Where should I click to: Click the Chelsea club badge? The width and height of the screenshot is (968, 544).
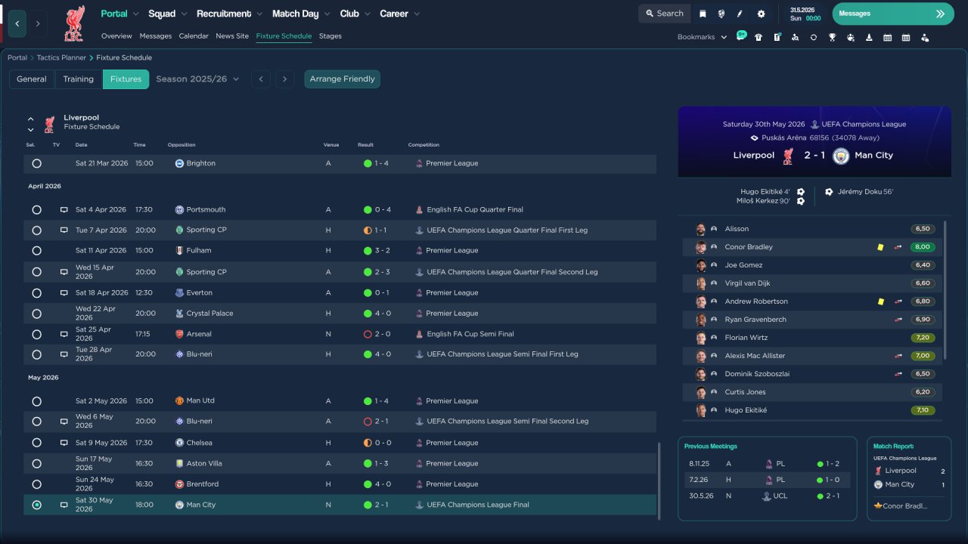pos(179,443)
